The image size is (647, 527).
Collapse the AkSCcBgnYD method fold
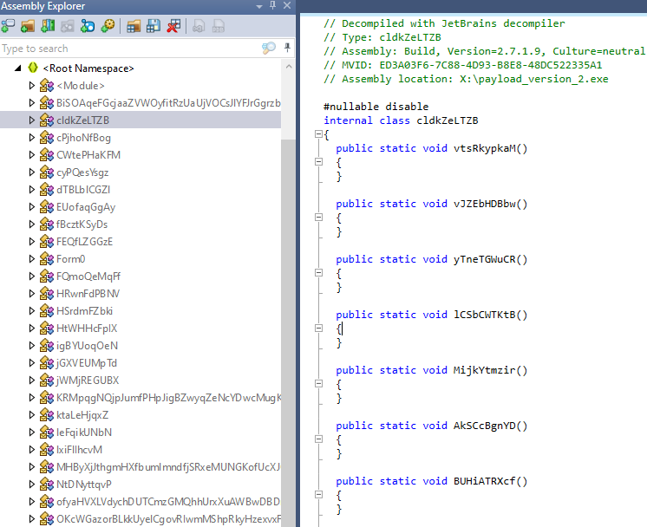[318, 439]
